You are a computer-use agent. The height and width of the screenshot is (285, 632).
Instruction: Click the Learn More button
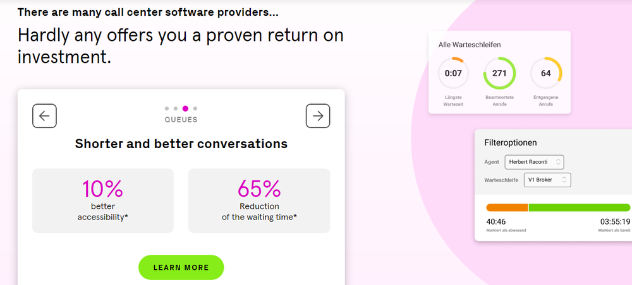point(181,267)
